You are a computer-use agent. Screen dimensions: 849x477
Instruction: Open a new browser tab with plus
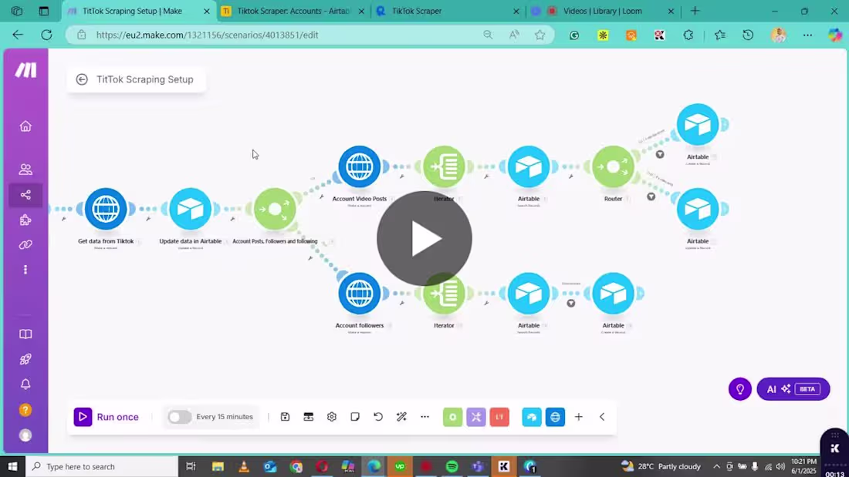695,11
